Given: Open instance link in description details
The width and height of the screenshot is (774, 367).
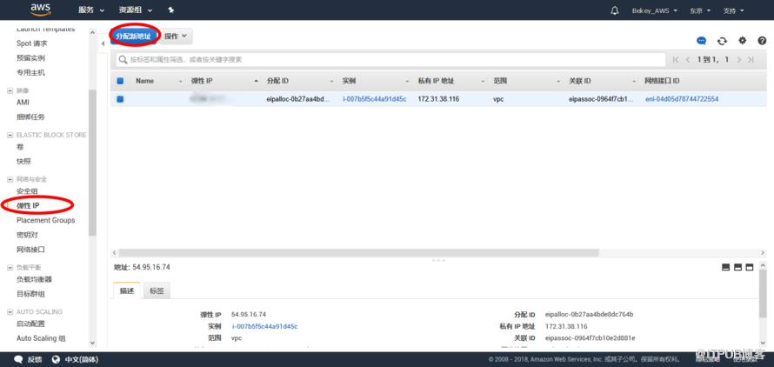Looking at the screenshot, I should tap(264, 326).
